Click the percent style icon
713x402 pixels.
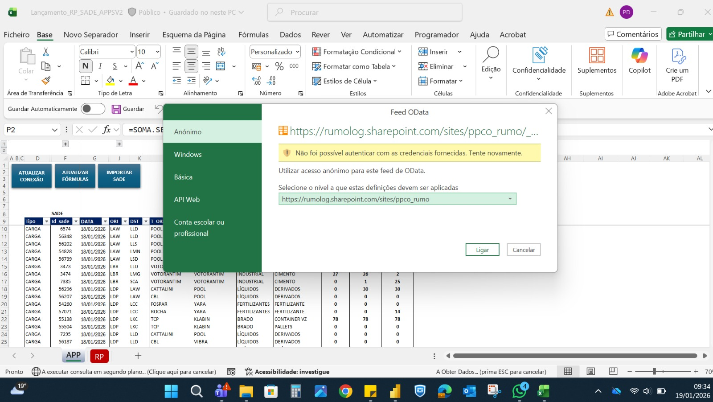(x=279, y=66)
